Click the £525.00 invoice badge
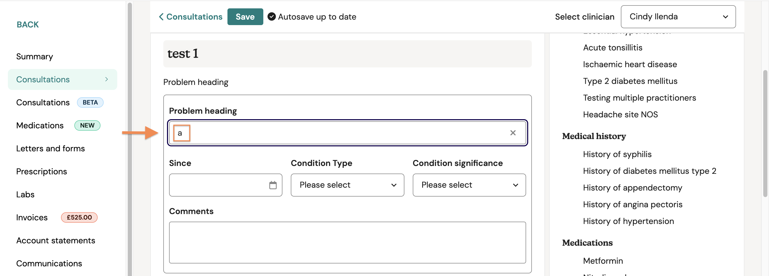The width and height of the screenshot is (769, 276). (79, 217)
